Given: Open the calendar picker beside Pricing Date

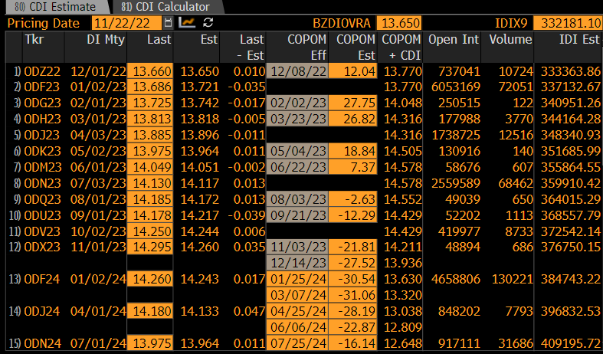Looking at the screenshot, I should [168, 23].
